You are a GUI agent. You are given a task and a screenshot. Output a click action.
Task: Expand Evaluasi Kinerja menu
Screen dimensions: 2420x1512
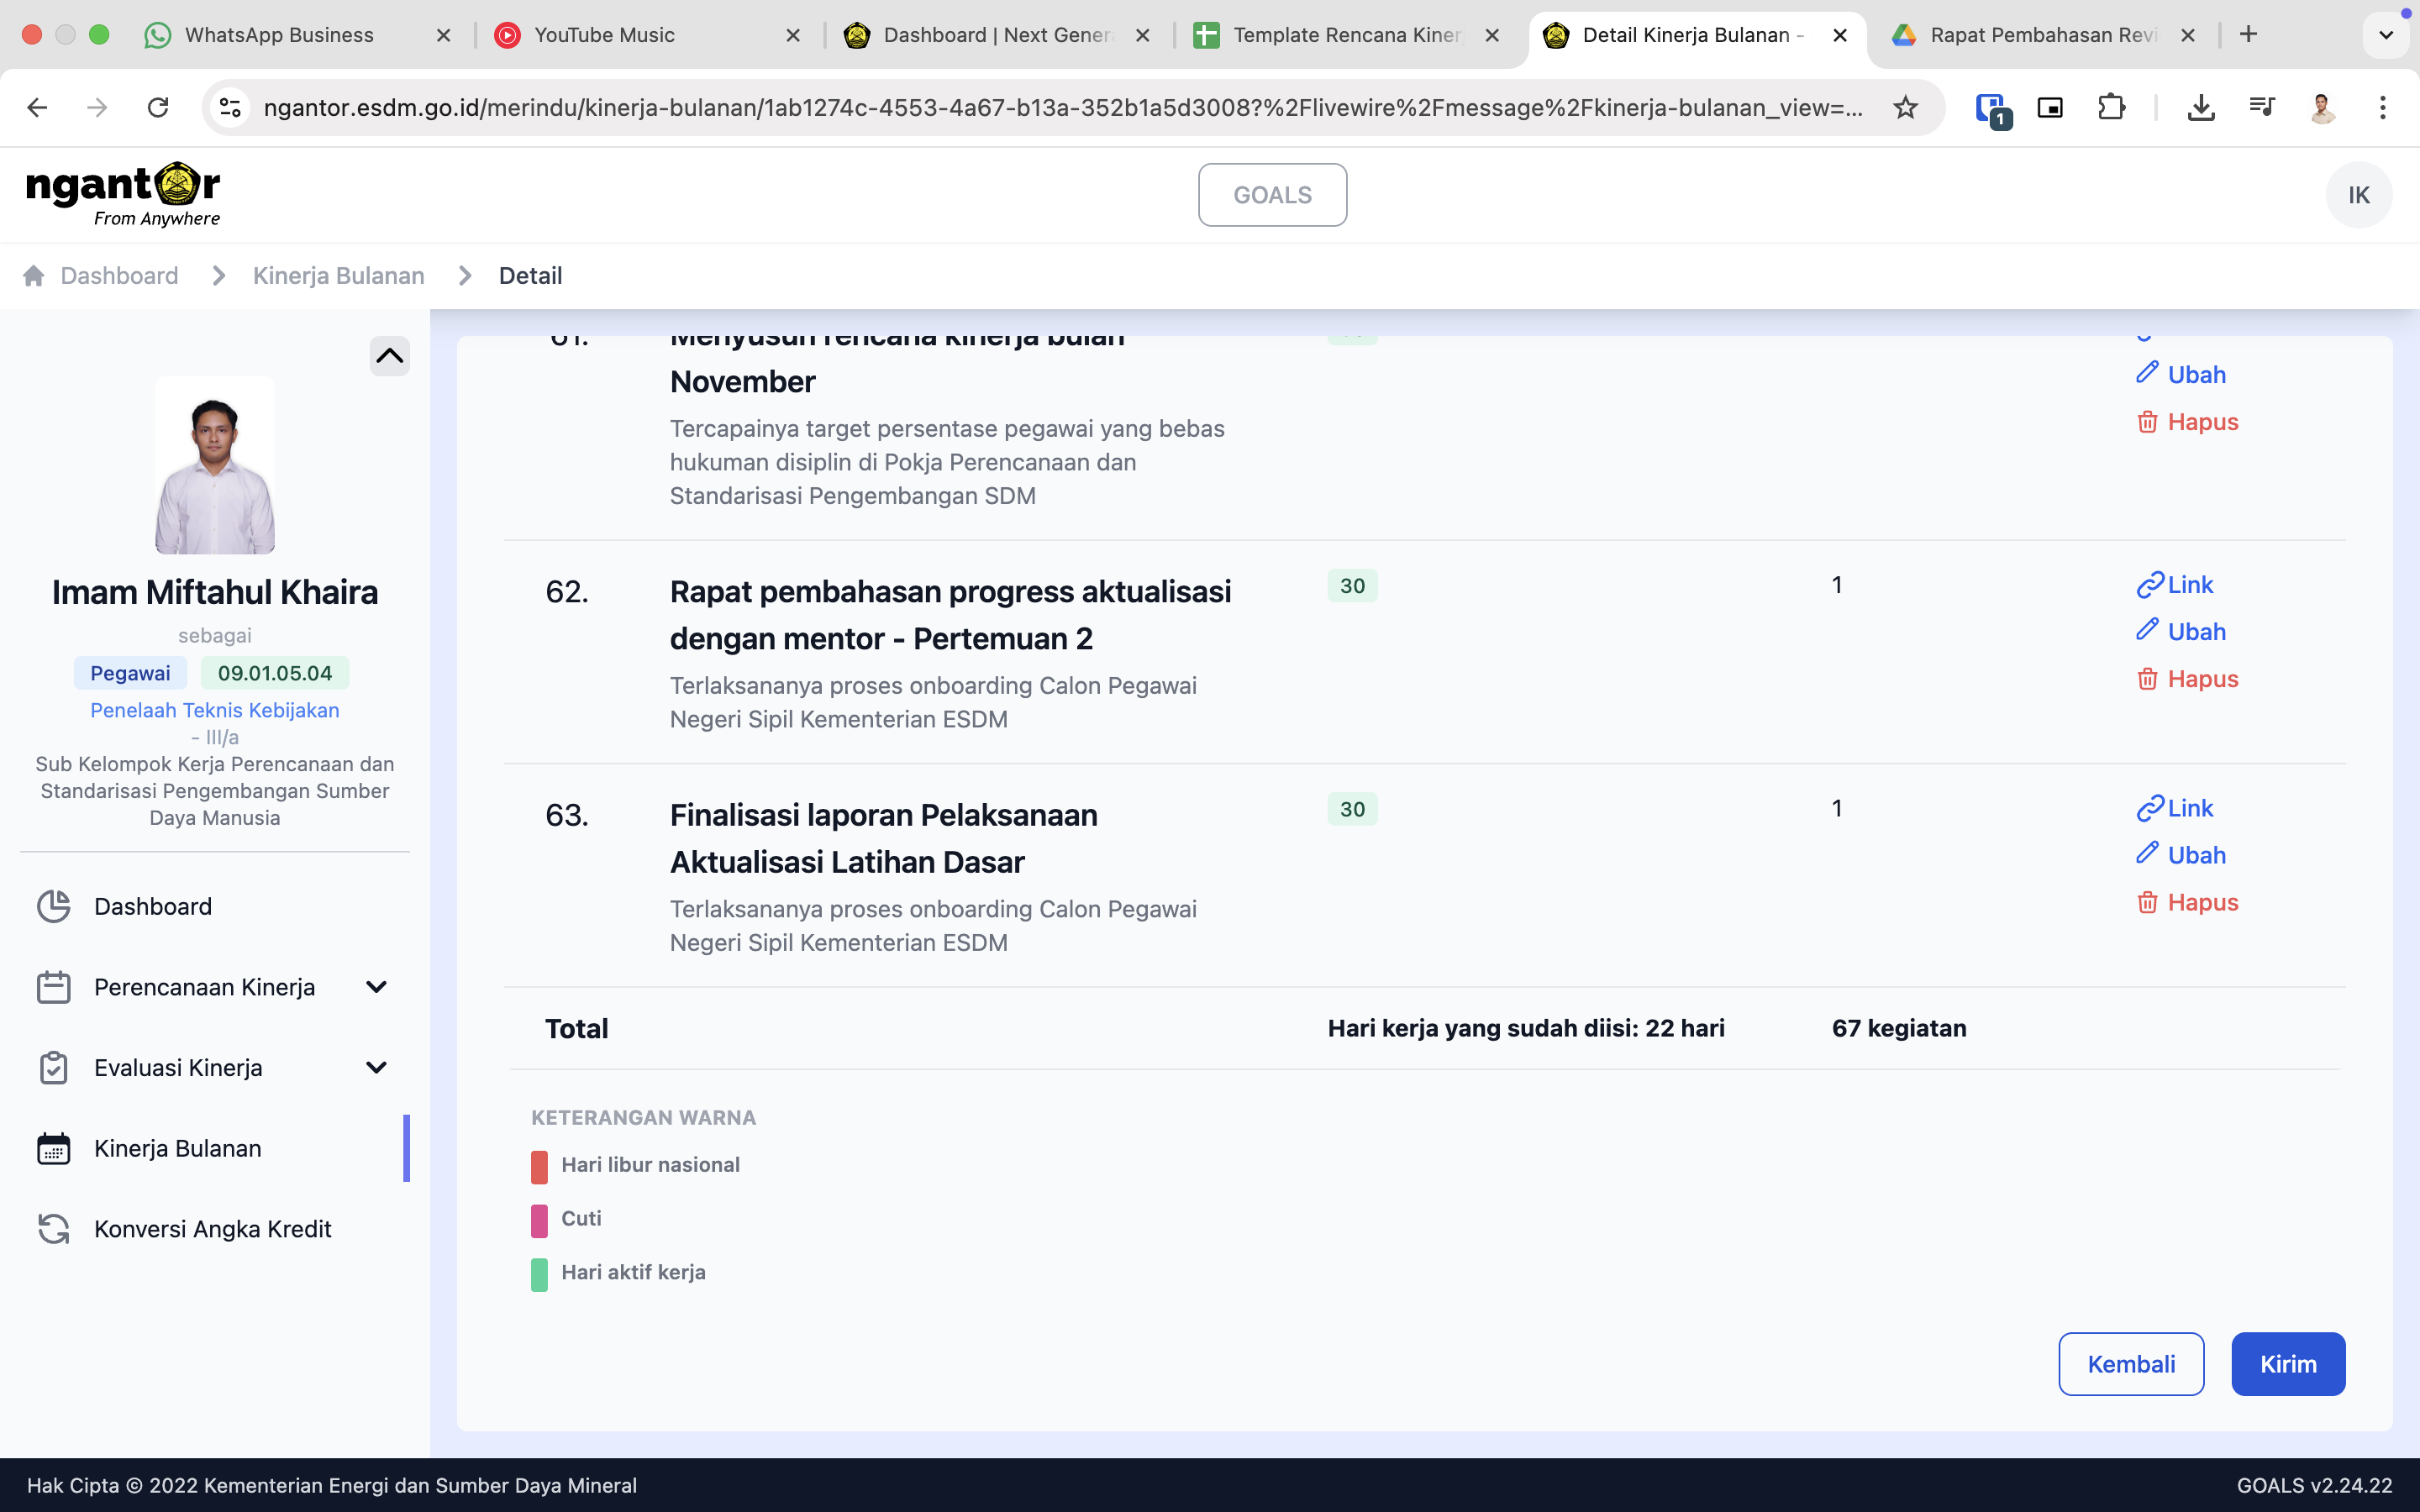click(x=376, y=1068)
